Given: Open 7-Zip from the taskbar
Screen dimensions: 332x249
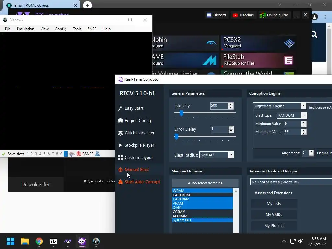Looking at the screenshot, I should (53, 241).
